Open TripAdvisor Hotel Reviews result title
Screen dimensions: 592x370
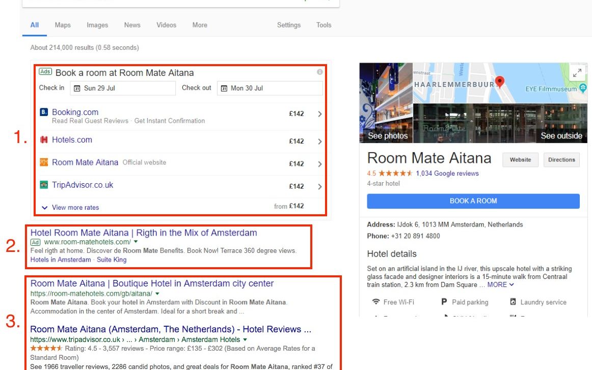click(171, 329)
